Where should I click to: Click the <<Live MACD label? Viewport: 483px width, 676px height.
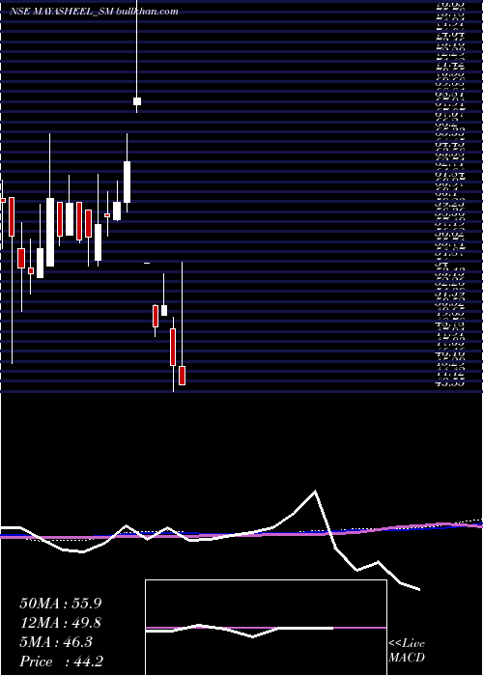point(407,651)
